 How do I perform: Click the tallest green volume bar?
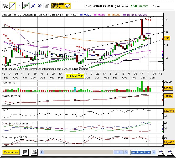[x=142, y=86]
